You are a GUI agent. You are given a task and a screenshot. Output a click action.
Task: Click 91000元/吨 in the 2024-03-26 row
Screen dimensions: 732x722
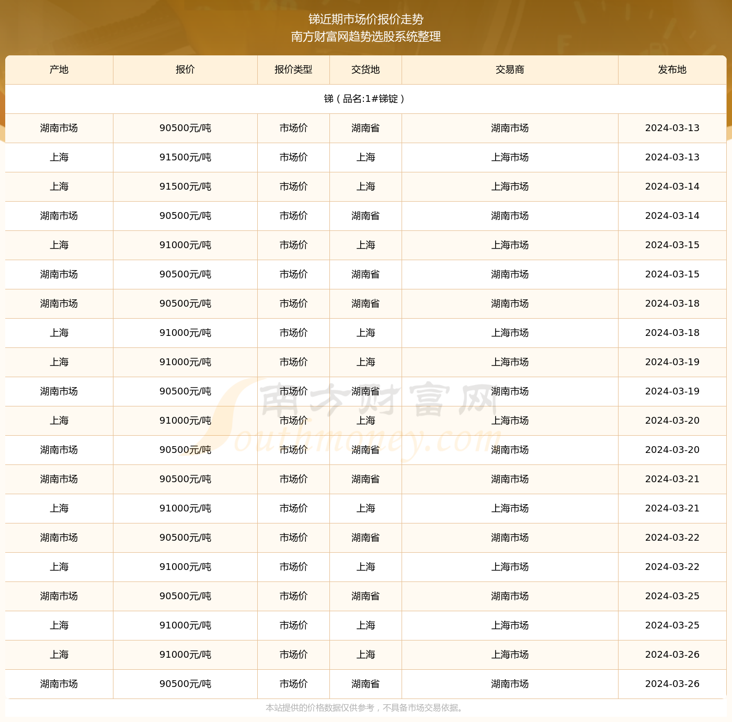coord(185,655)
